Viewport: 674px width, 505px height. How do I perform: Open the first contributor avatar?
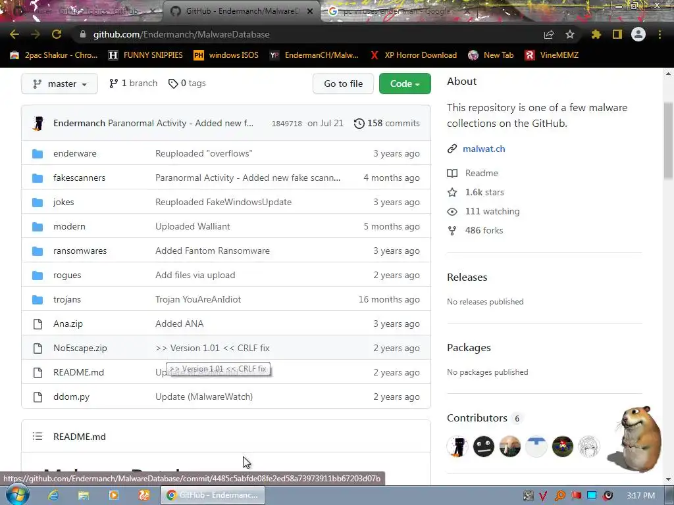click(457, 446)
